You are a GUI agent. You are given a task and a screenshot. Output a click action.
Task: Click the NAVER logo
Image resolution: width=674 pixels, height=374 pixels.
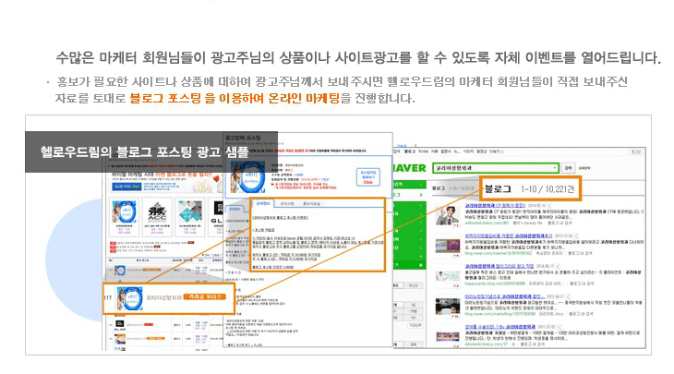pos(410,167)
